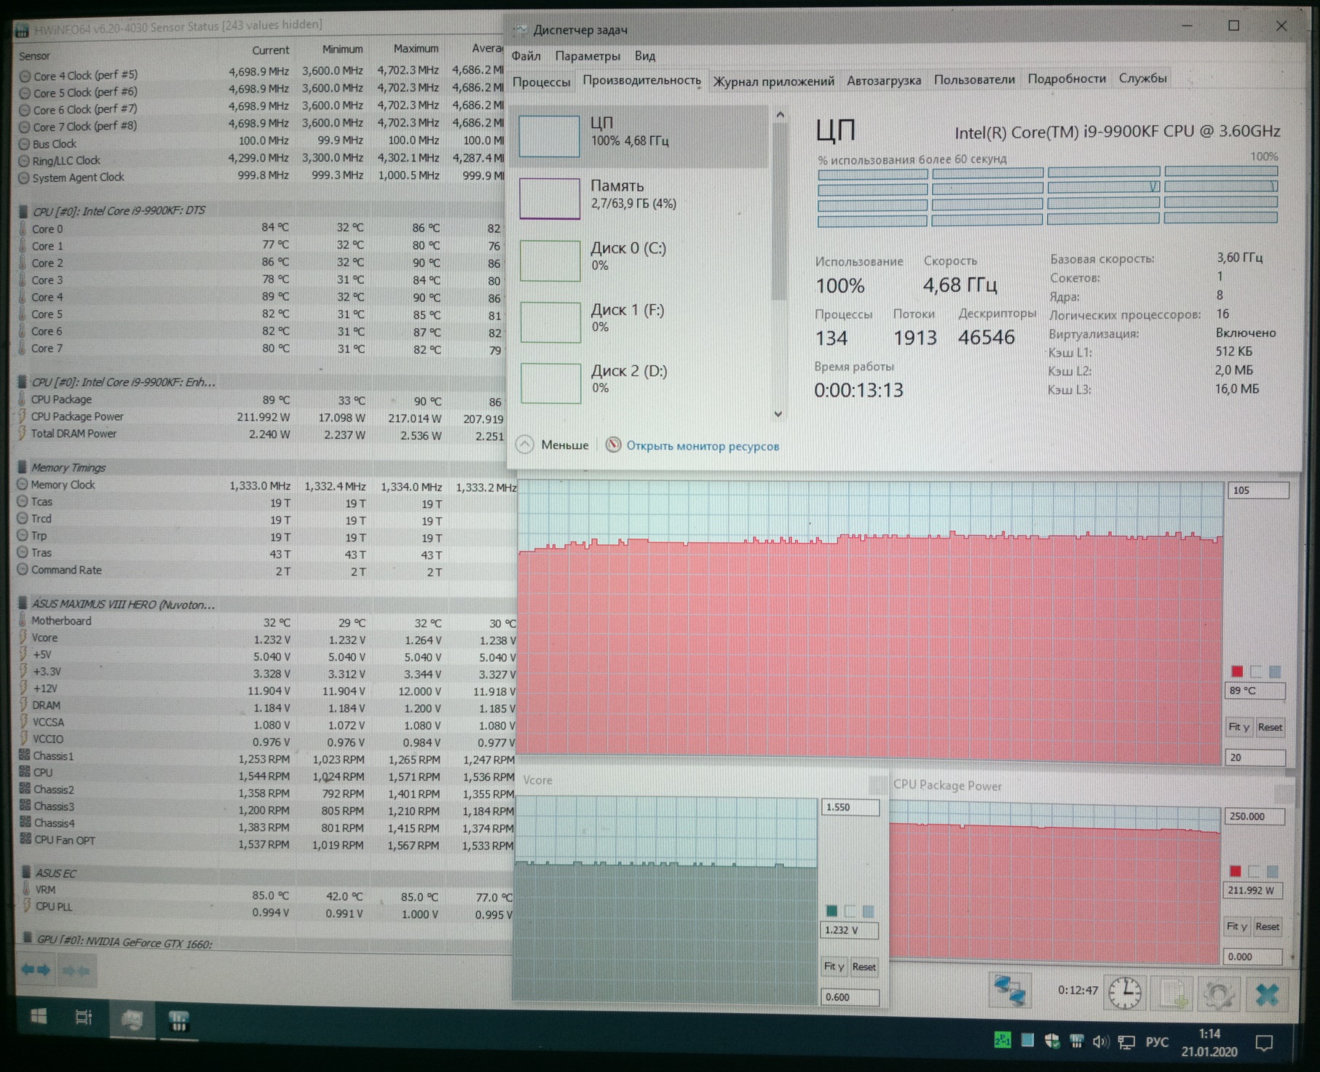Click the Bus Clock row sensor icon

[25, 144]
